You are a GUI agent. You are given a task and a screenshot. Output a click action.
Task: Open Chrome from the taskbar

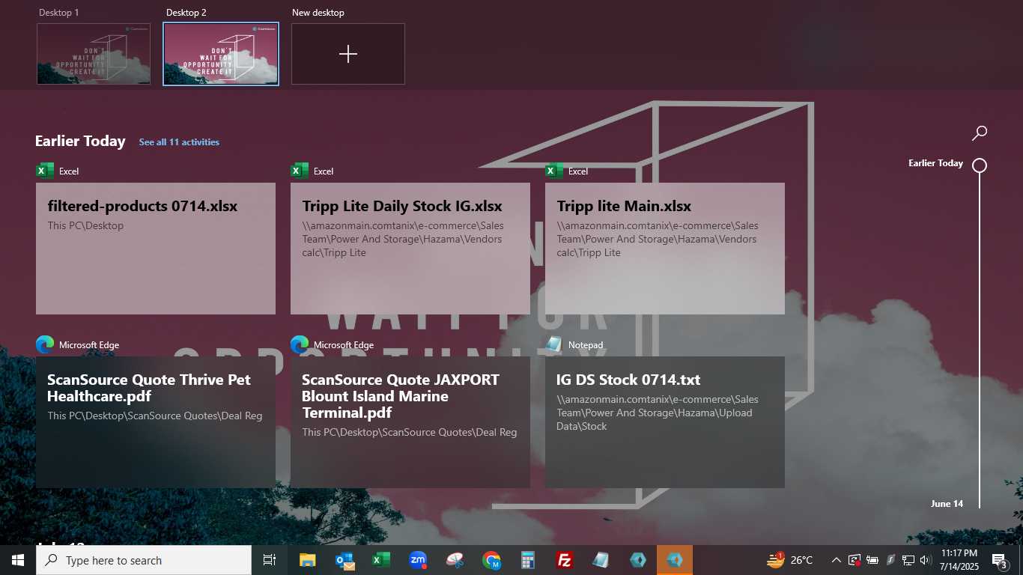tap(491, 560)
